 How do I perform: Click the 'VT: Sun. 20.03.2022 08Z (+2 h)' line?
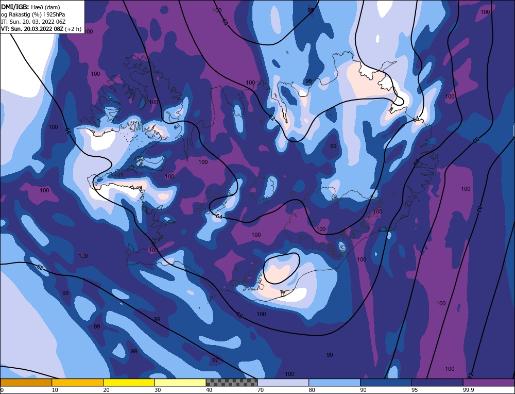click(x=41, y=28)
